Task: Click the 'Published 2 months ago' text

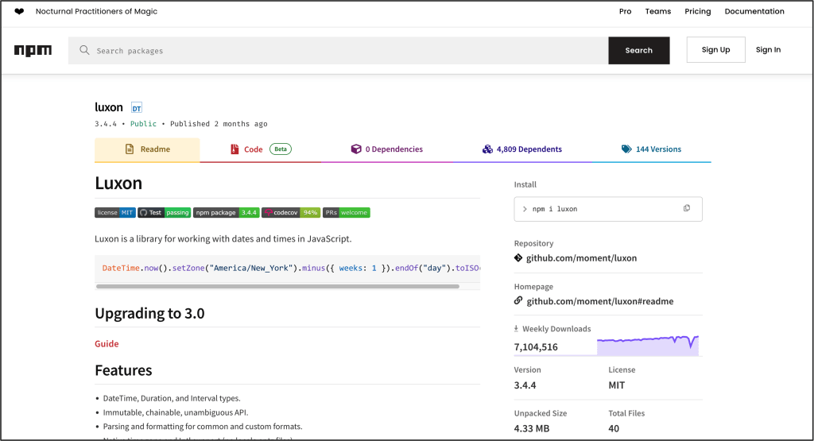Action: tap(219, 123)
